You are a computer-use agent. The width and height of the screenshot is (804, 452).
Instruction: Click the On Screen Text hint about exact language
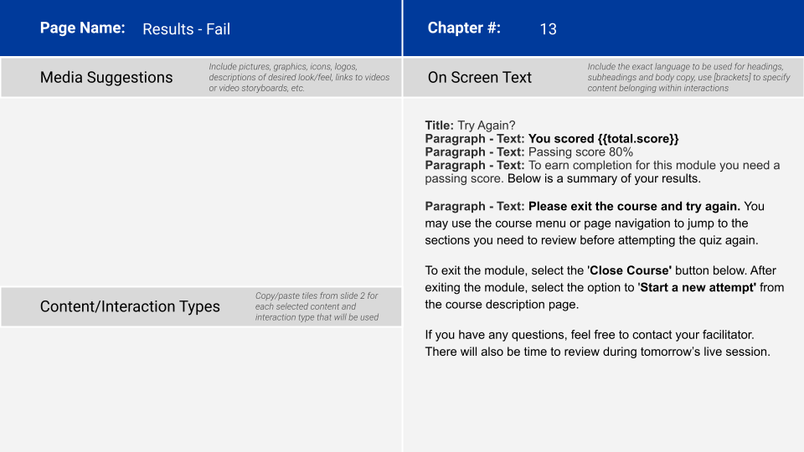(685, 77)
